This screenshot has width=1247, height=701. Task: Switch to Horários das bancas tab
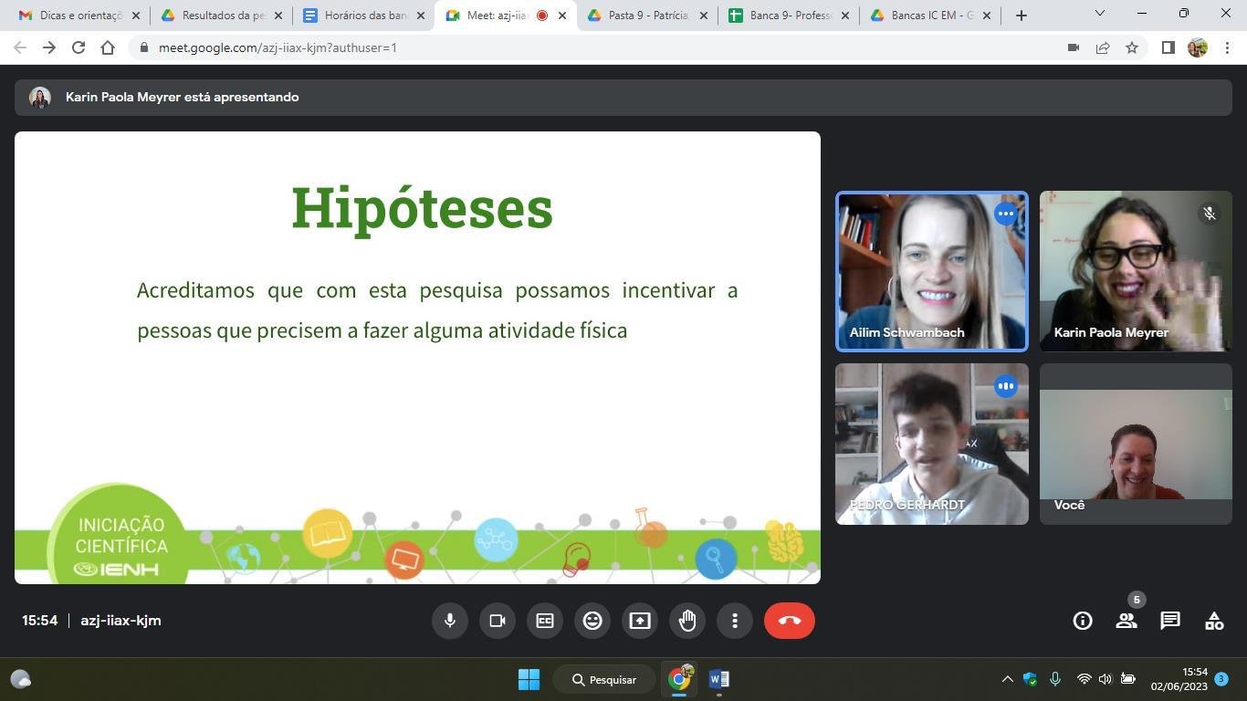pyautogui.click(x=364, y=16)
